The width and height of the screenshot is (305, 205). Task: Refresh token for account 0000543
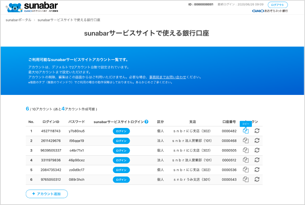point(257,179)
